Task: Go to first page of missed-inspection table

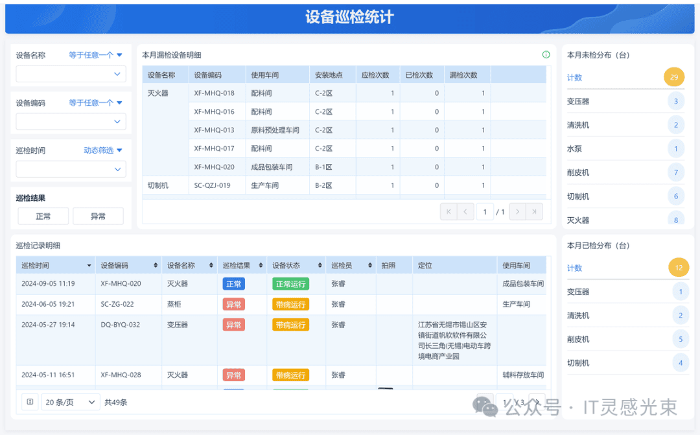Action: coord(449,212)
